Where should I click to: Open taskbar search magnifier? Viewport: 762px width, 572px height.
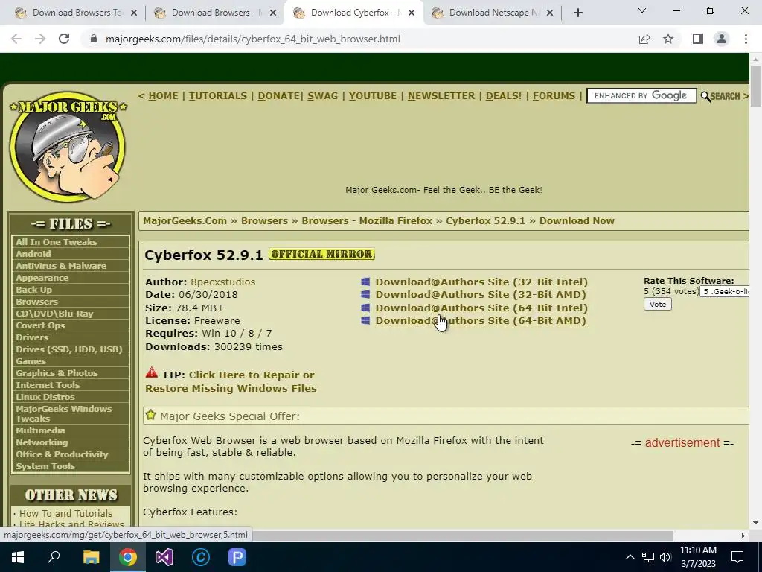(54, 557)
